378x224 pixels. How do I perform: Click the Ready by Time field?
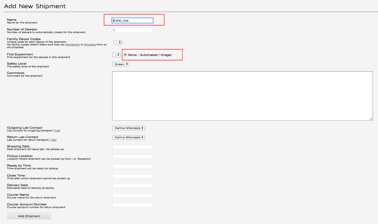tap(132, 166)
